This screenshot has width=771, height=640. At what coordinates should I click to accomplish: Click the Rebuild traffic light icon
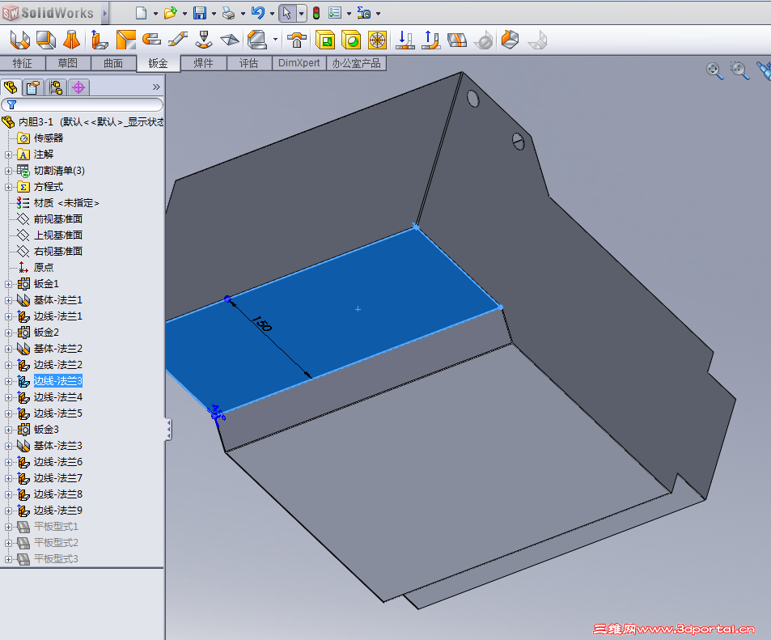point(316,13)
